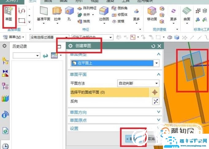Open the 没有选择过滤器 filter dropdown

coord(49,37)
